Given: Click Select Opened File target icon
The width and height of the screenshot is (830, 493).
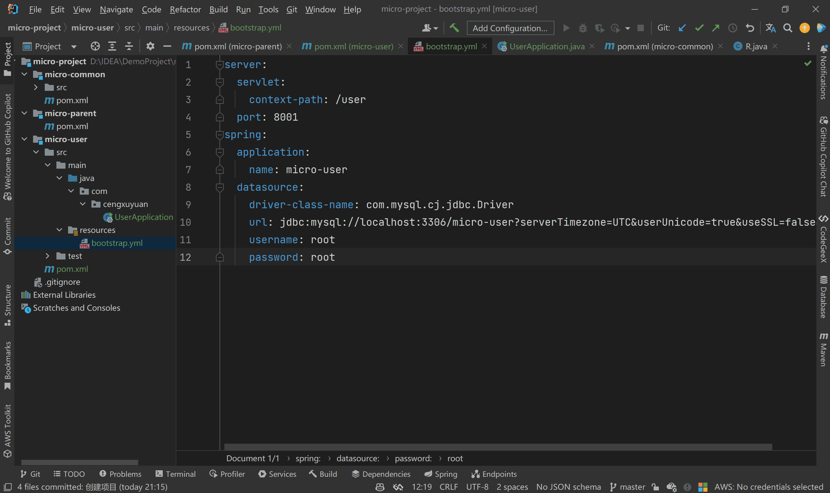Looking at the screenshot, I should click(95, 46).
